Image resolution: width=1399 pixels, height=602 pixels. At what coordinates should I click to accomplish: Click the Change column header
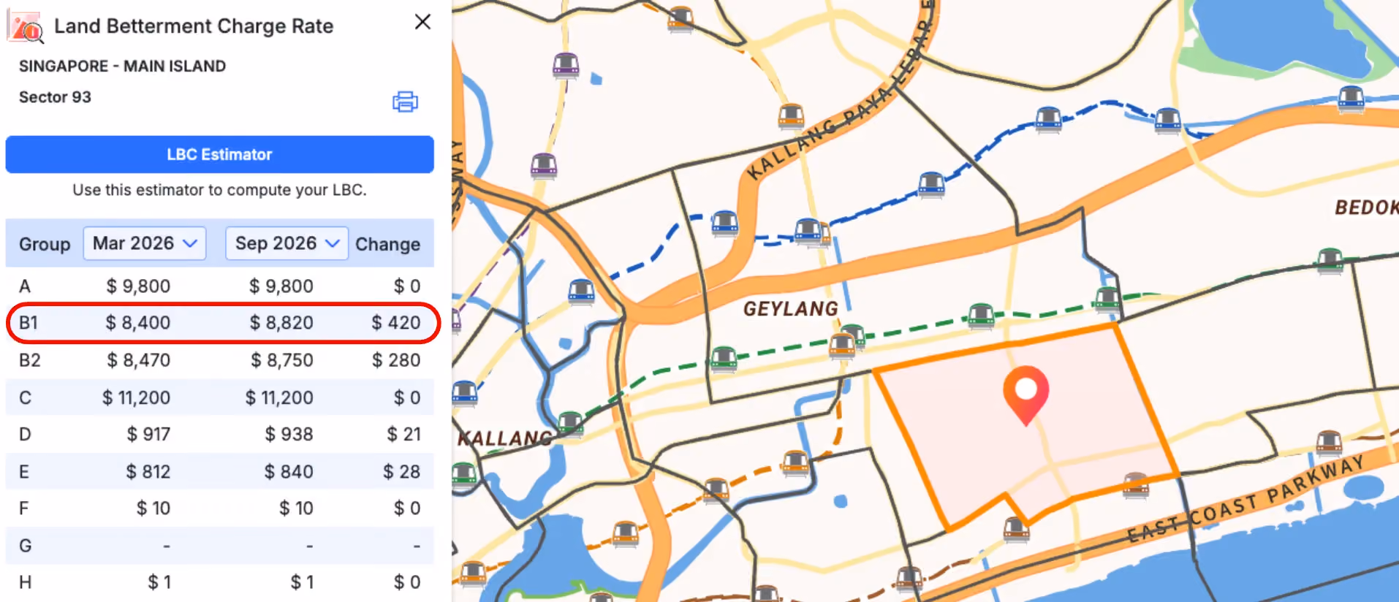pyautogui.click(x=387, y=244)
